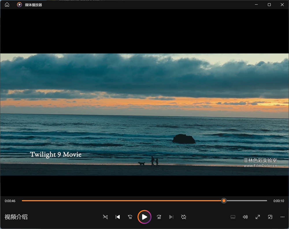Click the Home icon in title bar
Screen dimensions: 289x229
tap(7, 5)
